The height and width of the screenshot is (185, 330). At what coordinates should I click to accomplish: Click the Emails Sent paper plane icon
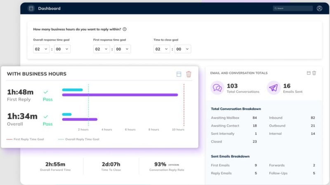point(273,88)
